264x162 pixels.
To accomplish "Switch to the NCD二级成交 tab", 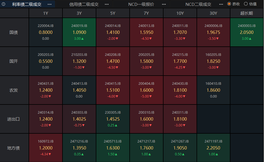I will pos(198,4).
